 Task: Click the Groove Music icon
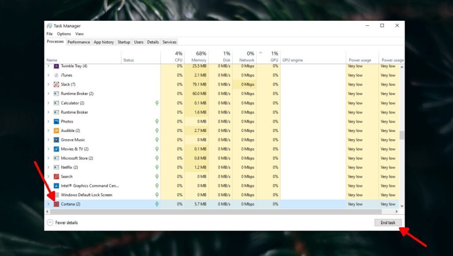[57, 140]
